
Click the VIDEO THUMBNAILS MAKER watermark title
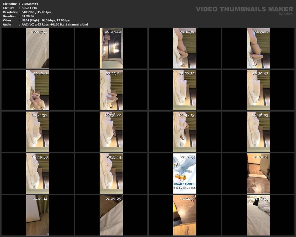click(x=244, y=9)
